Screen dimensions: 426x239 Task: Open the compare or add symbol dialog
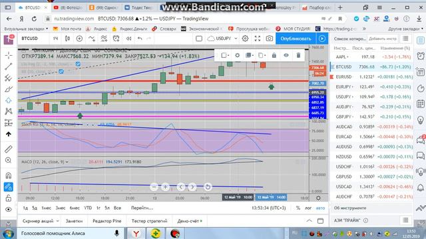[x=79, y=39]
